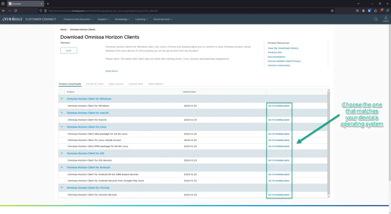
Task: Click the Product column header
Action: point(70,92)
